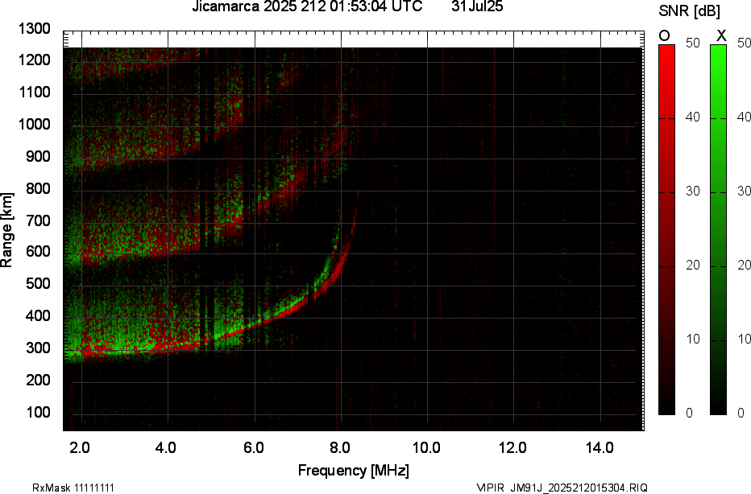
Task: Click the 6.0 frequency tick label
Action: [x=253, y=447]
